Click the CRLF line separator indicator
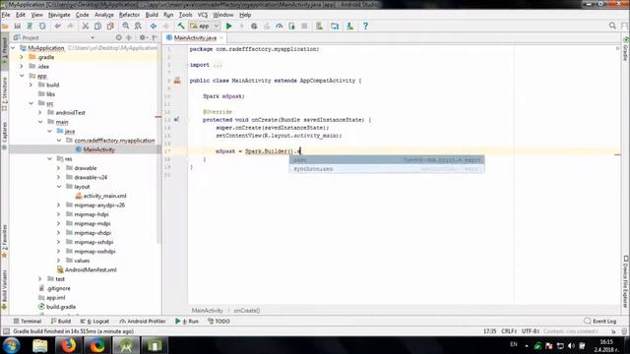Screen dimensions: 630x354 pyautogui.click(x=509, y=331)
